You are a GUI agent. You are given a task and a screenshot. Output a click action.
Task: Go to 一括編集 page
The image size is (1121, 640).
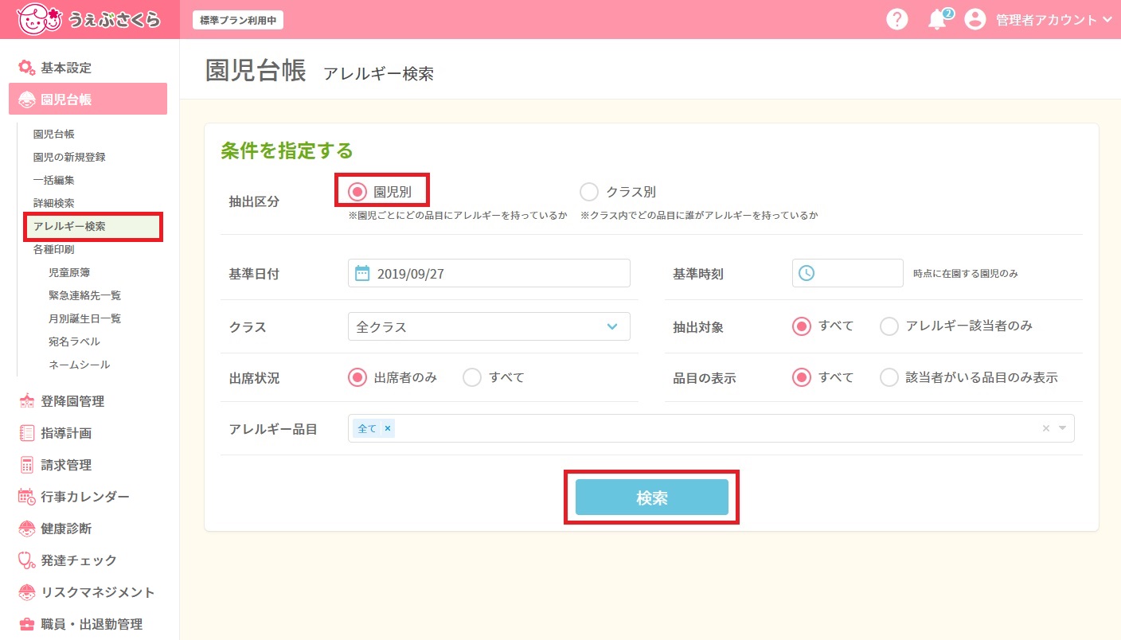tap(53, 180)
